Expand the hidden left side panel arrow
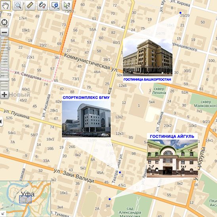The width and height of the screenshot is (217, 217). (1, 122)
